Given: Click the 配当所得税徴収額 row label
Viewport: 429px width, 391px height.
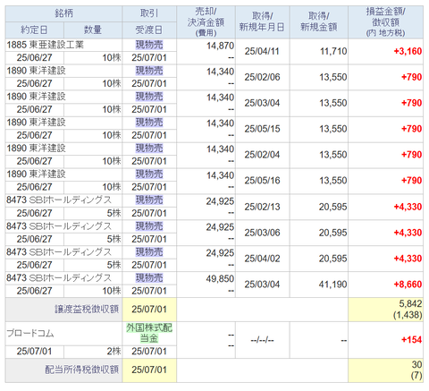Looking at the screenshot, I should coord(82,370).
